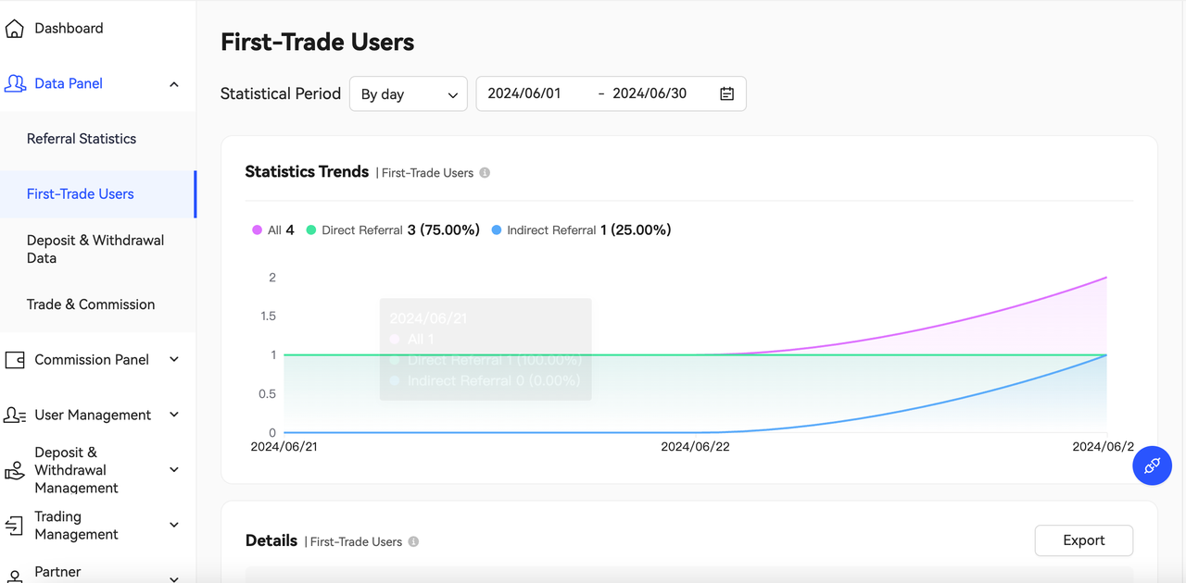Open Referral Statistics menu item

82,139
